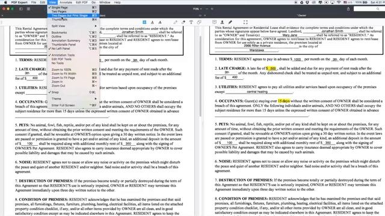Close the open View menu

point(52,2)
